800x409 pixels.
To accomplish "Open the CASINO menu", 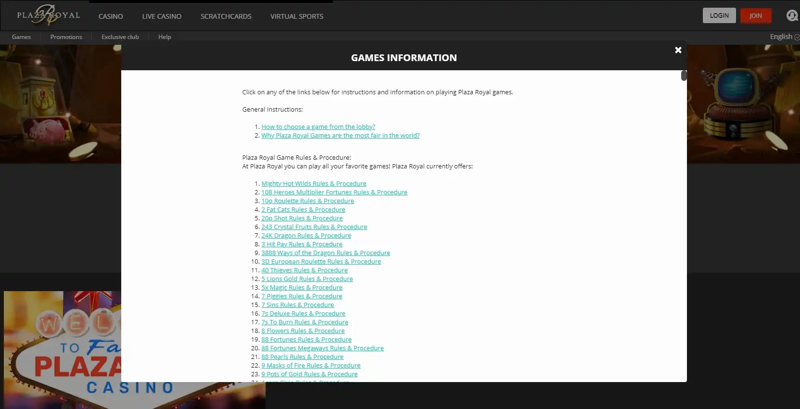I will tap(111, 16).
